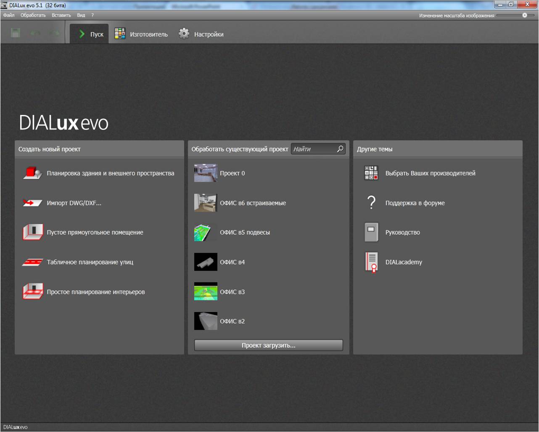Open the ОФИС в6 встраиваемые thumbnail
539x432 pixels.
coord(206,203)
